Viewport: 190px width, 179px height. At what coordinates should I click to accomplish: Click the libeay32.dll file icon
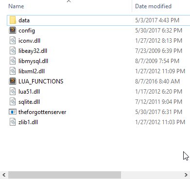coord(13,51)
